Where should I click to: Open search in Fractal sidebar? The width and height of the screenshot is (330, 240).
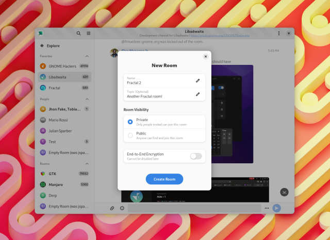pos(78,33)
